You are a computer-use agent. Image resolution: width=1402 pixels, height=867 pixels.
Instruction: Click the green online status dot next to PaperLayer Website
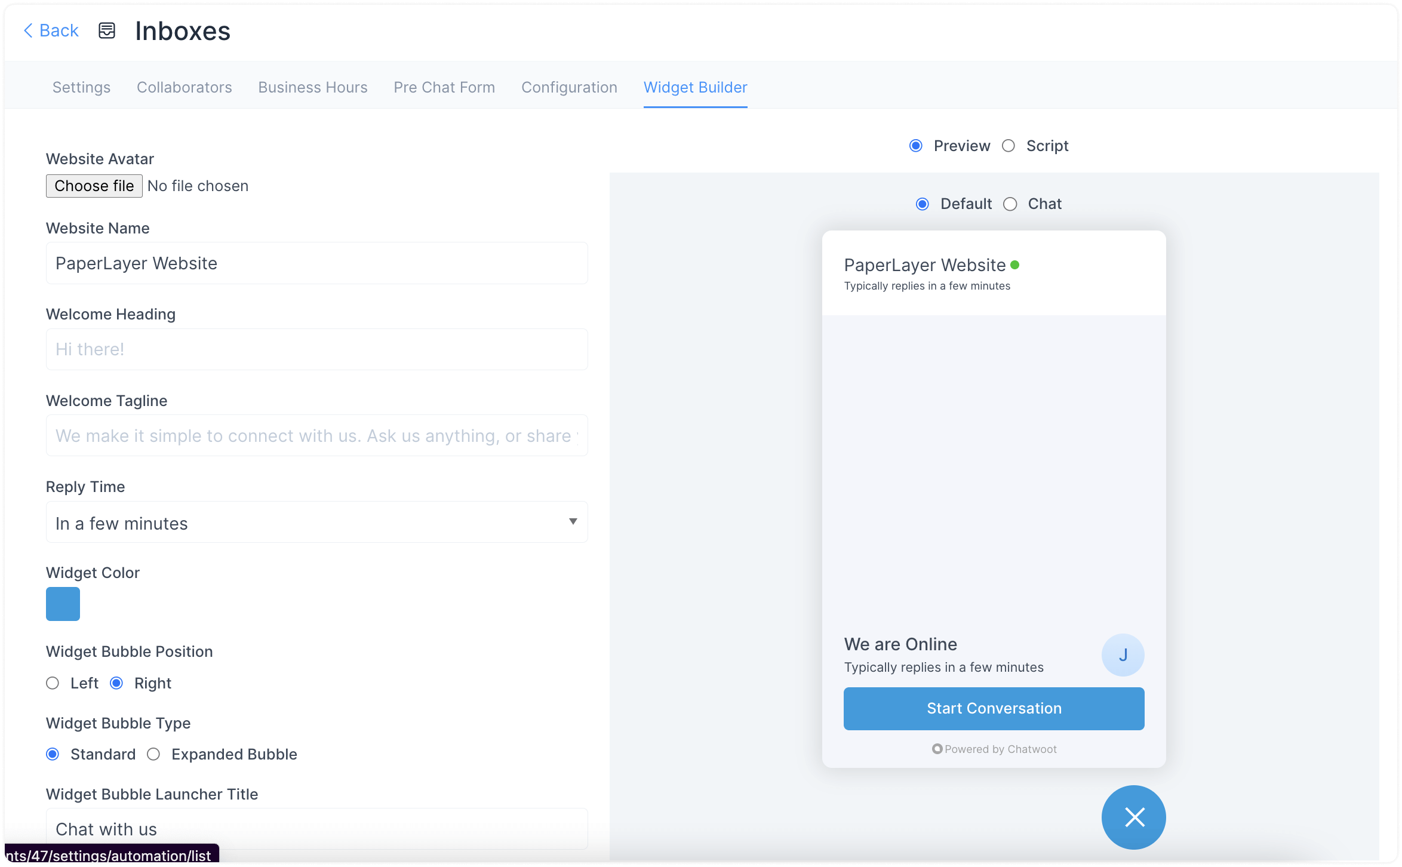click(x=1016, y=264)
